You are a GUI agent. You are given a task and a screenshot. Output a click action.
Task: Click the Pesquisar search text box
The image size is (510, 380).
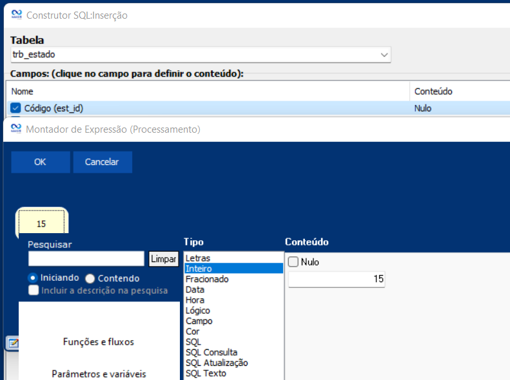click(86, 259)
